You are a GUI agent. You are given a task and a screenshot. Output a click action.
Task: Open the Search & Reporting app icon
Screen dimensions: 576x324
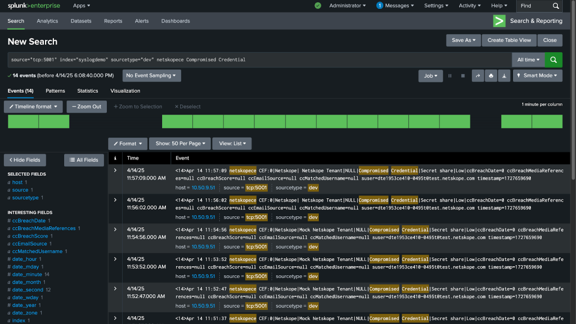pos(499,21)
